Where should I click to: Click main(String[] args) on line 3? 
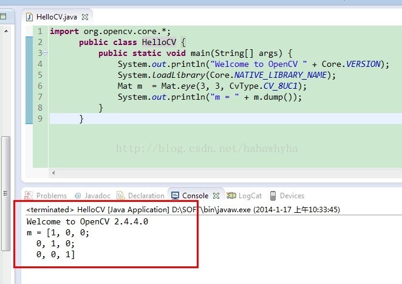click(236, 53)
